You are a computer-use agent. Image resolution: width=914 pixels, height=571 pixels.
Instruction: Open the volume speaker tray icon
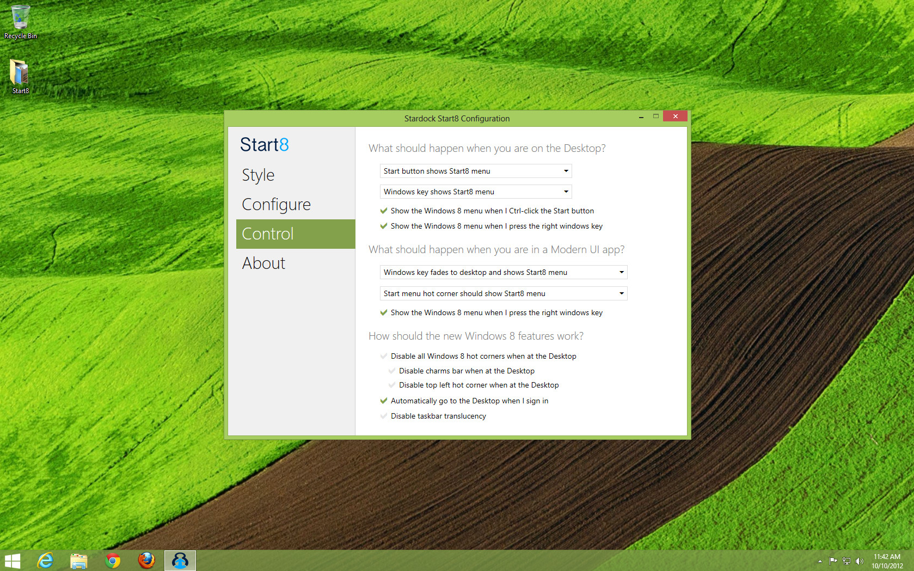(x=860, y=561)
